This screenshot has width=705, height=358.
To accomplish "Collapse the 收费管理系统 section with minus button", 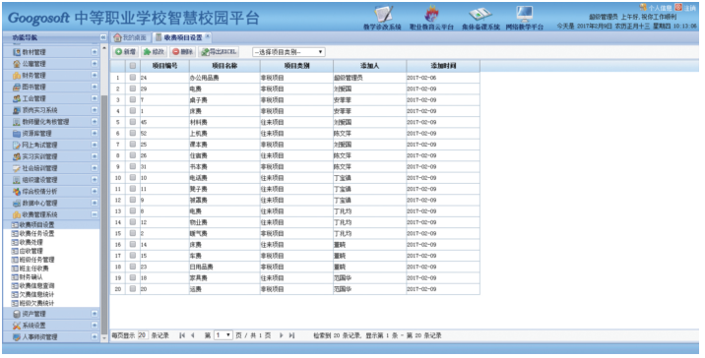I will [x=95, y=214].
